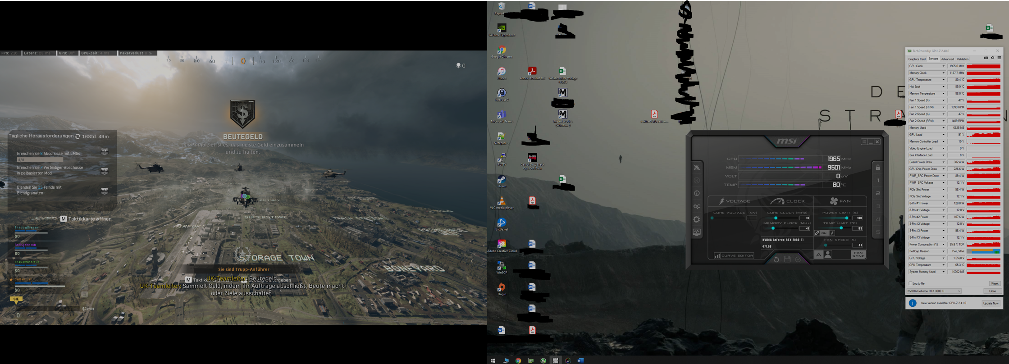
Task: Expand the Hot Spot sensor dropdown
Action: click(943, 86)
